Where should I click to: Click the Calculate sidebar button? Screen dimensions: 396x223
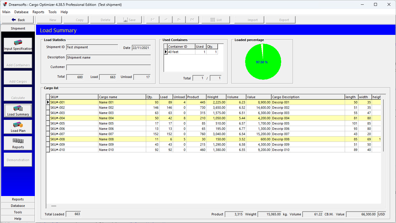click(x=18, y=94)
